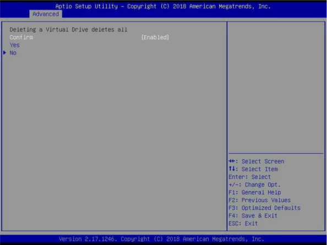Select No to cancel deletion
The image size is (327, 245).
pyautogui.click(x=13, y=53)
